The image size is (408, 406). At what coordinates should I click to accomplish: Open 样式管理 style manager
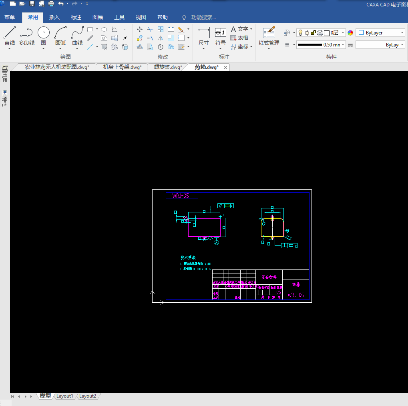point(269,36)
